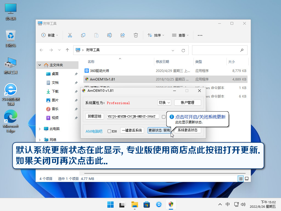Click the 卸载密钥 button
This screenshot has height=211, width=281.
(95, 116)
